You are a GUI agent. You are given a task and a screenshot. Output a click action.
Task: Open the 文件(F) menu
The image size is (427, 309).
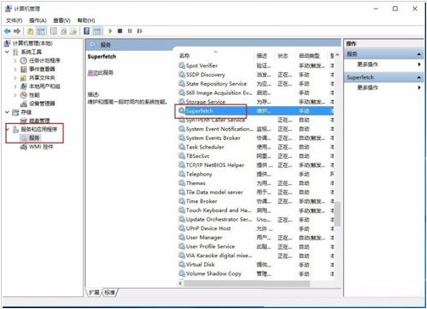click(14, 20)
